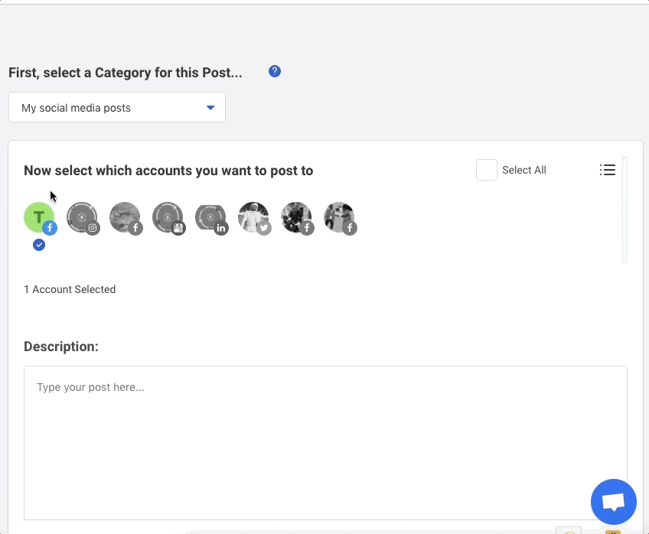Select the Instagram account avatar

click(x=83, y=218)
